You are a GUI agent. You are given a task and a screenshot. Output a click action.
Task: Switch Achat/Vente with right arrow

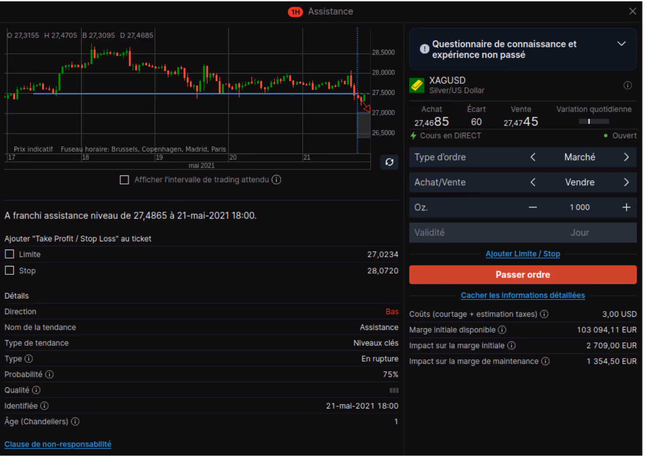tap(626, 183)
